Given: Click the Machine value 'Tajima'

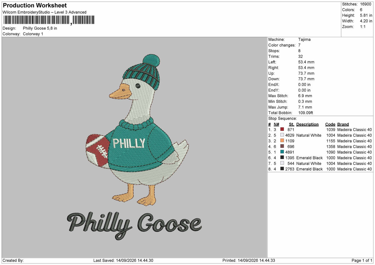Looking at the screenshot, I should click(x=304, y=40).
